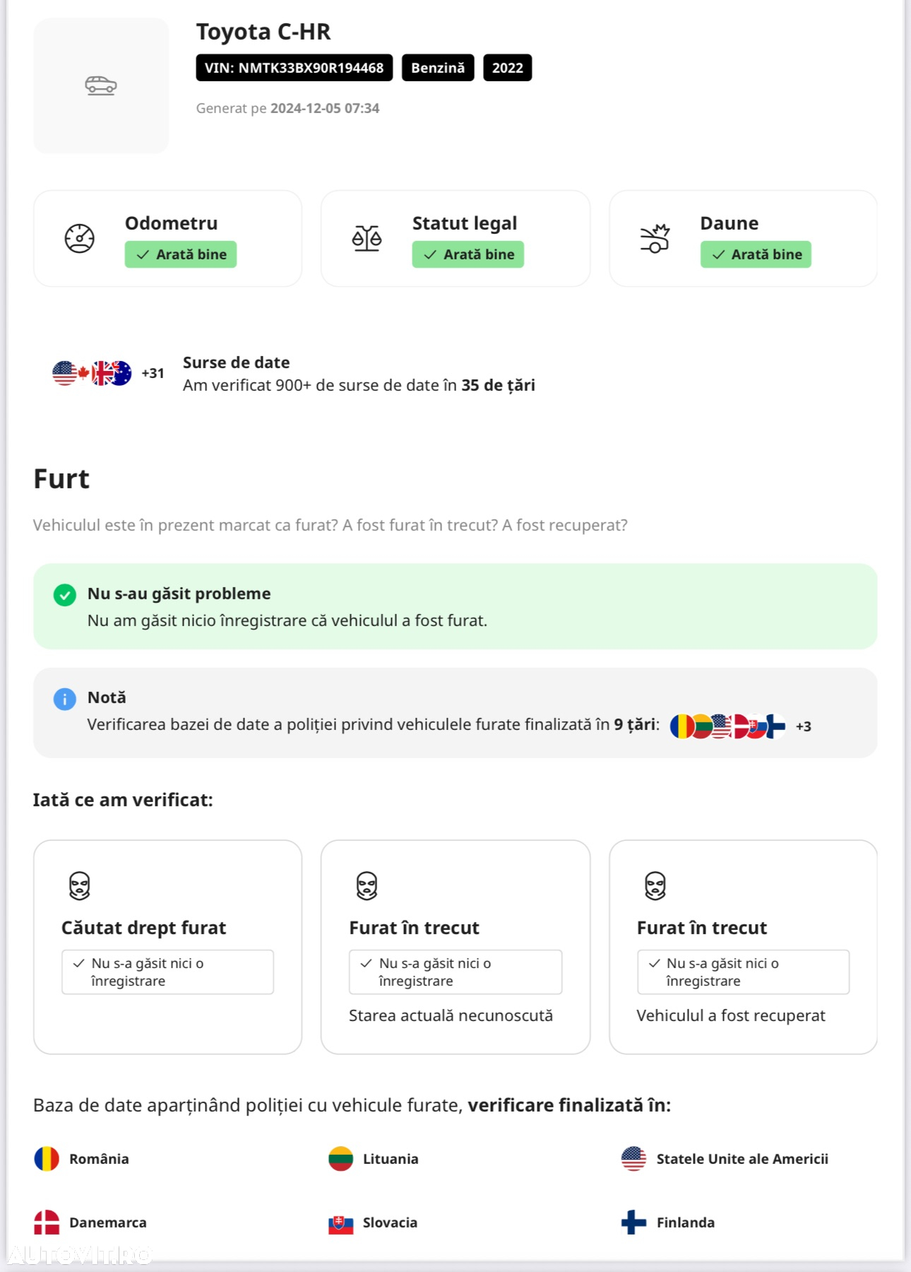Select the VIN number tag
911x1272 pixels.
294,68
